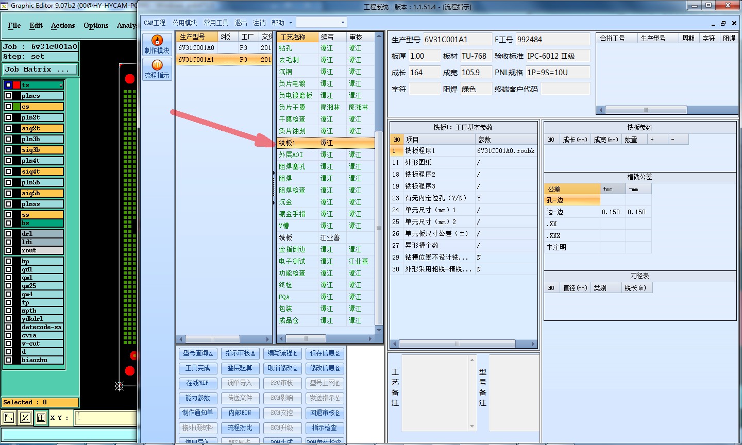
Task: Click the 能力参数 button
Action: pyautogui.click(x=198, y=398)
